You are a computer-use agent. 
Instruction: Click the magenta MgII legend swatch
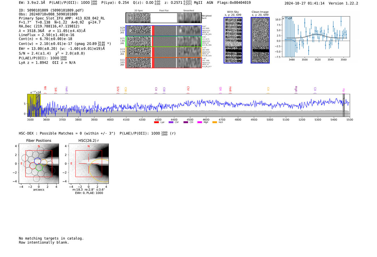point(200,122)
